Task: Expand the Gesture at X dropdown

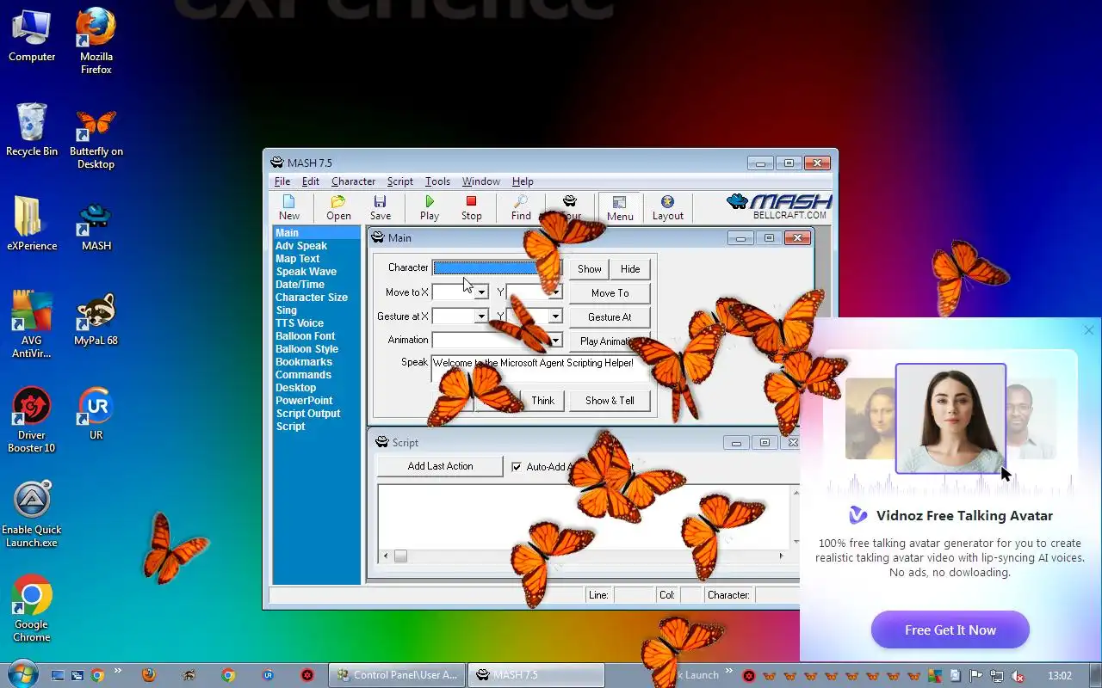Action: pyautogui.click(x=482, y=316)
